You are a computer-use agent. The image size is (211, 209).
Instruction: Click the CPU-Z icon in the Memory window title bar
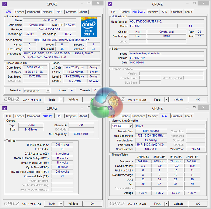click(x=5, y=108)
